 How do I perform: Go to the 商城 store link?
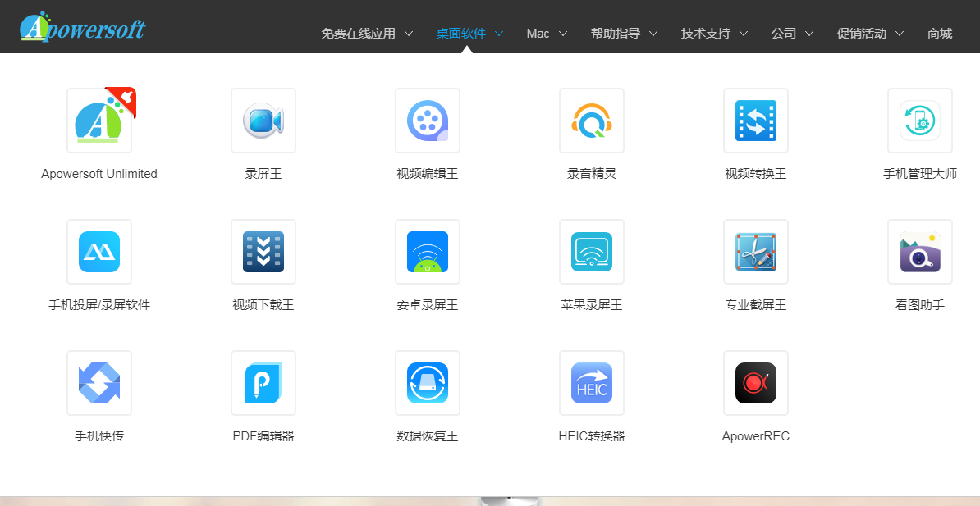click(940, 34)
